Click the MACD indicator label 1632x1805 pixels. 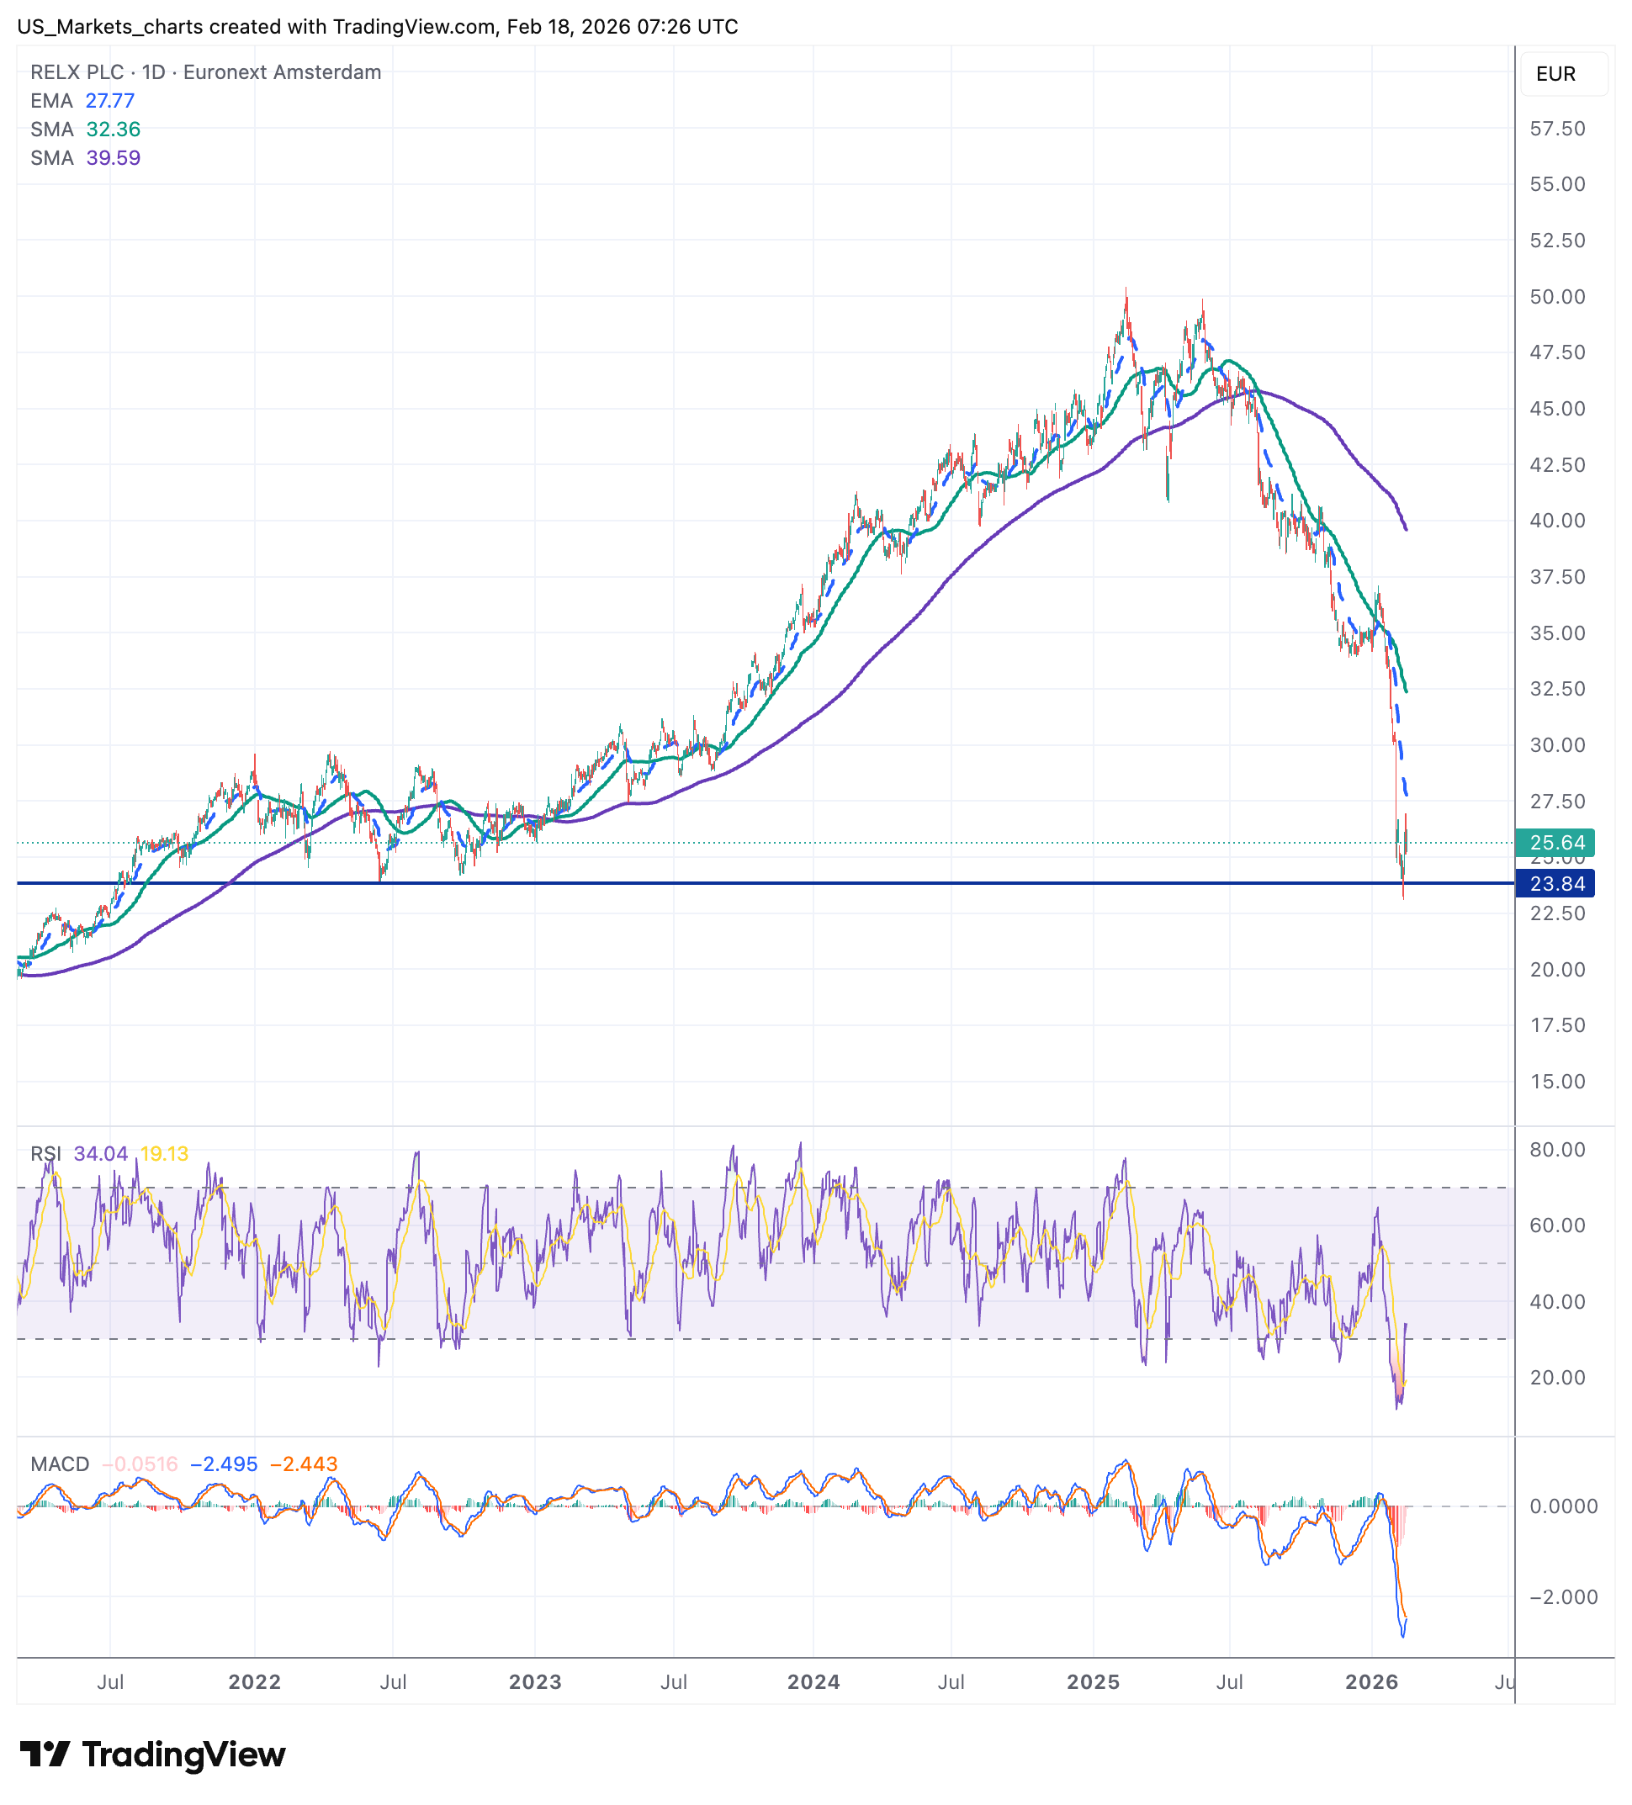pyautogui.click(x=59, y=1464)
